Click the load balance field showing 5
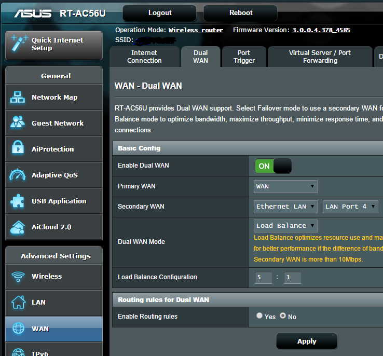The height and width of the screenshot is (356, 383). pos(263,277)
